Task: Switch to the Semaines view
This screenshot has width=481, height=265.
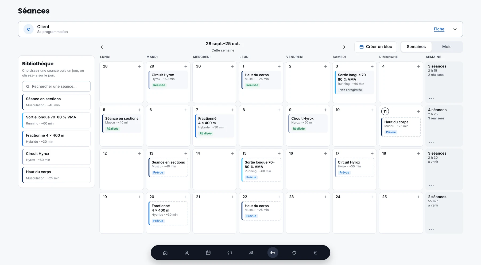Action: (416, 47)
